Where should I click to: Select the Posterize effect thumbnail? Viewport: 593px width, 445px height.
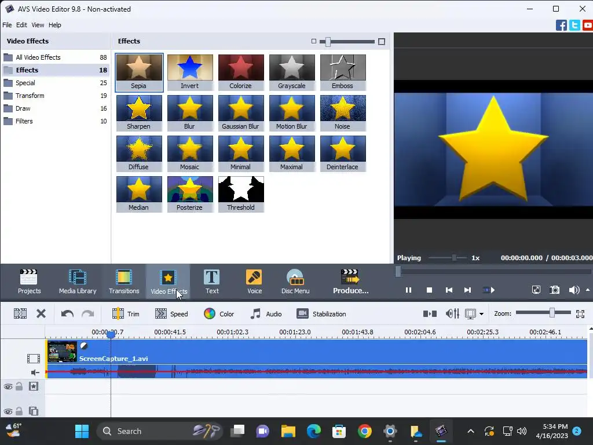point(190,194)
